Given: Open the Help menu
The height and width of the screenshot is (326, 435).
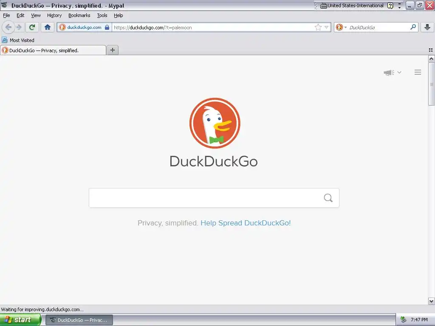Looking at the screenshot, I should 118,15.
